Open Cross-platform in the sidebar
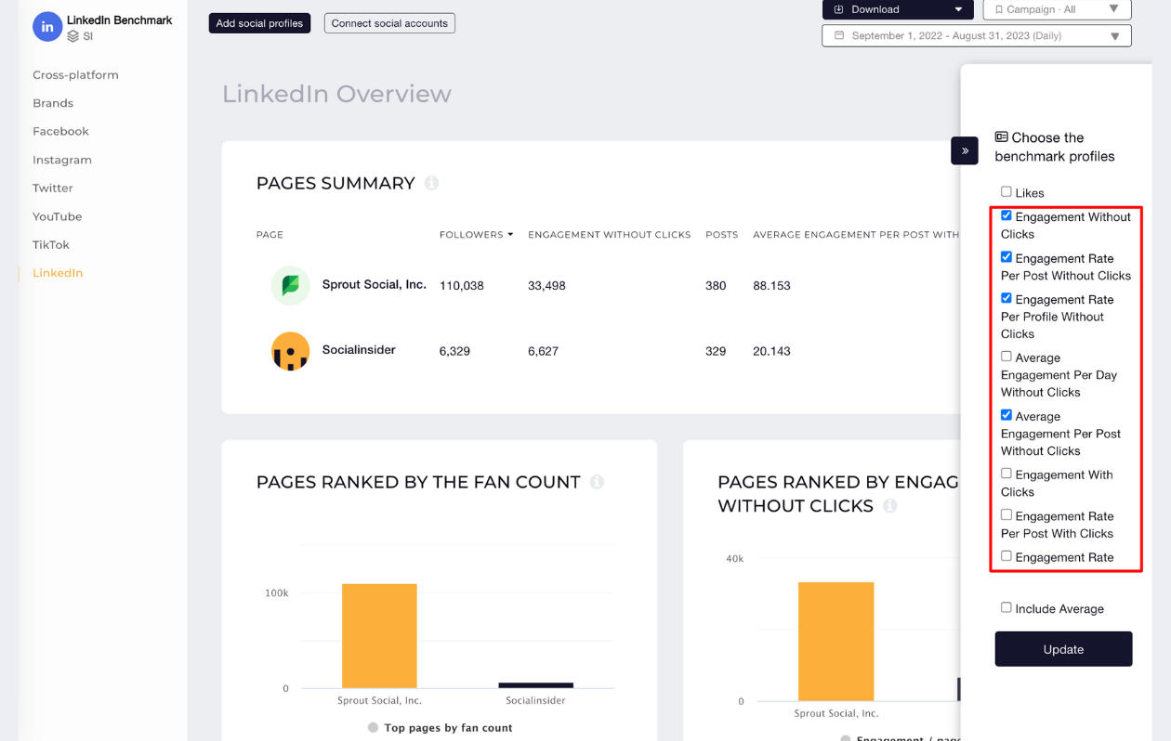Image resolution: width=1171 pixels, height=741 pixels. 75,75
